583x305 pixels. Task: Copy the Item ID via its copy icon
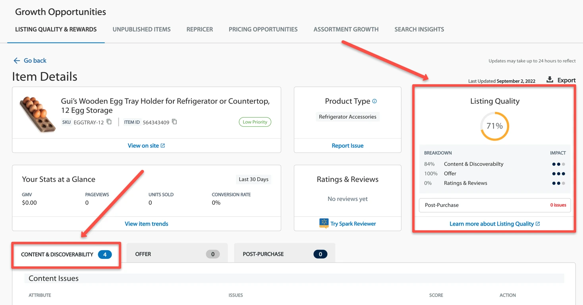174,122
